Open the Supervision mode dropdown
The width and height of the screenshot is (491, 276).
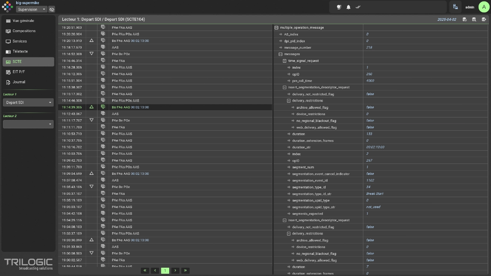(x=32, y=9)
